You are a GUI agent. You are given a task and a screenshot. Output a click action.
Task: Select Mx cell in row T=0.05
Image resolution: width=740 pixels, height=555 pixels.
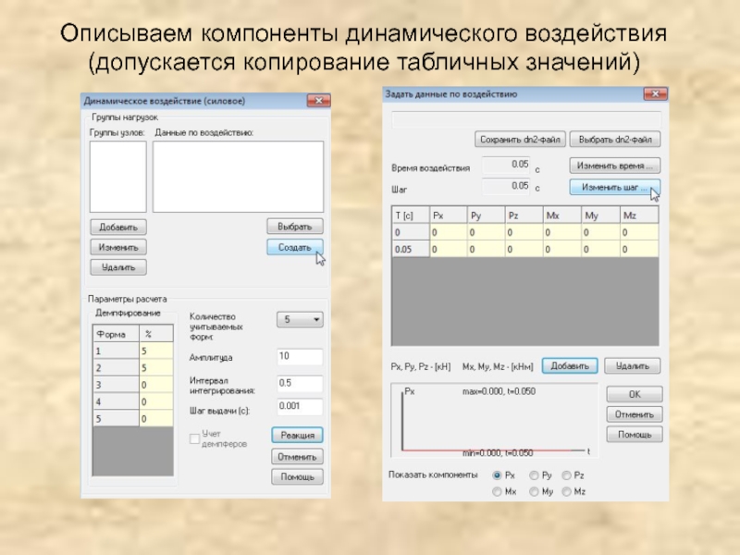click(562, 249)
